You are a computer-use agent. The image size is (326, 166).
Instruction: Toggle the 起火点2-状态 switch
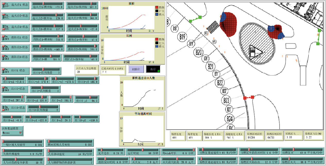(x=15, y=16)
